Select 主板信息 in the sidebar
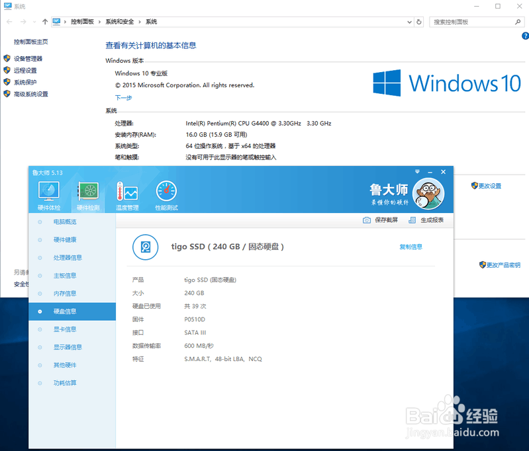The image size is (529, 451). [72, 275]
